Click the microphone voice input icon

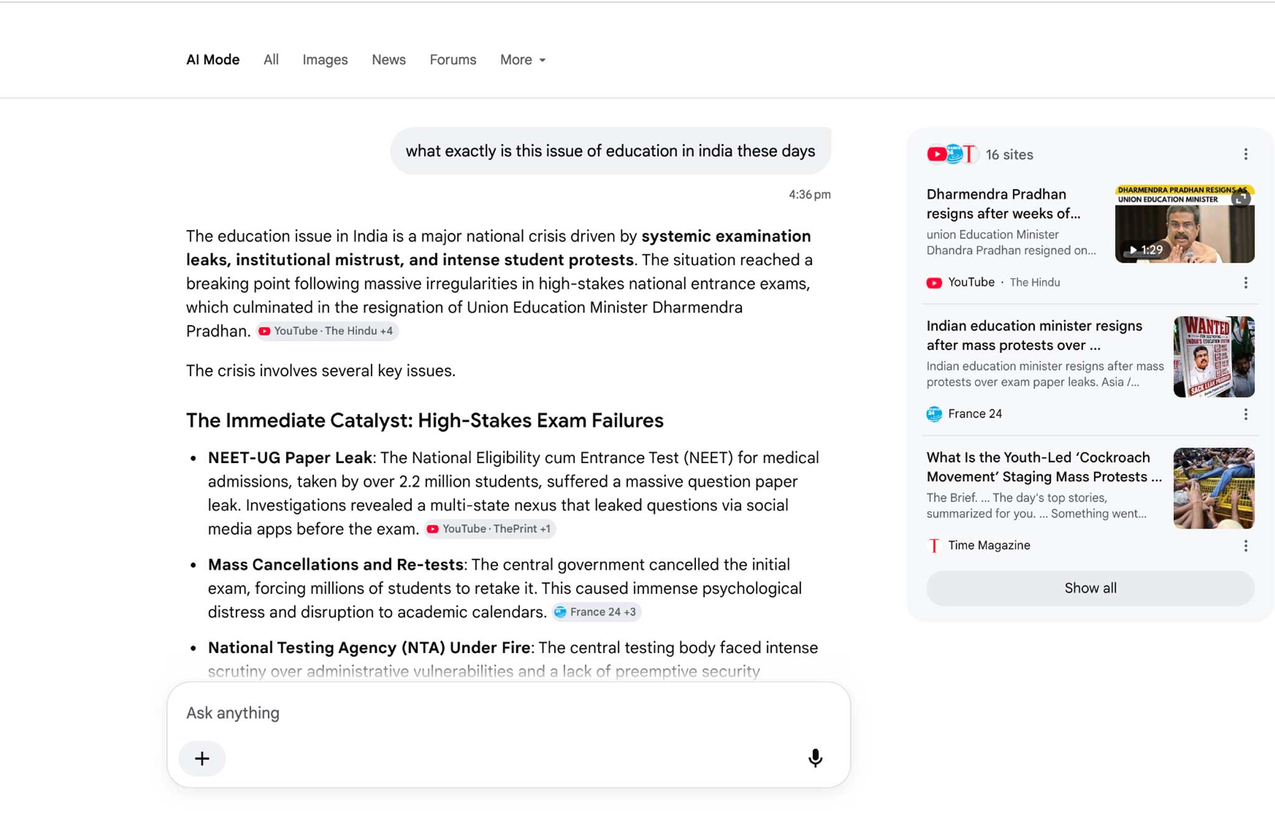coord(815,758)
